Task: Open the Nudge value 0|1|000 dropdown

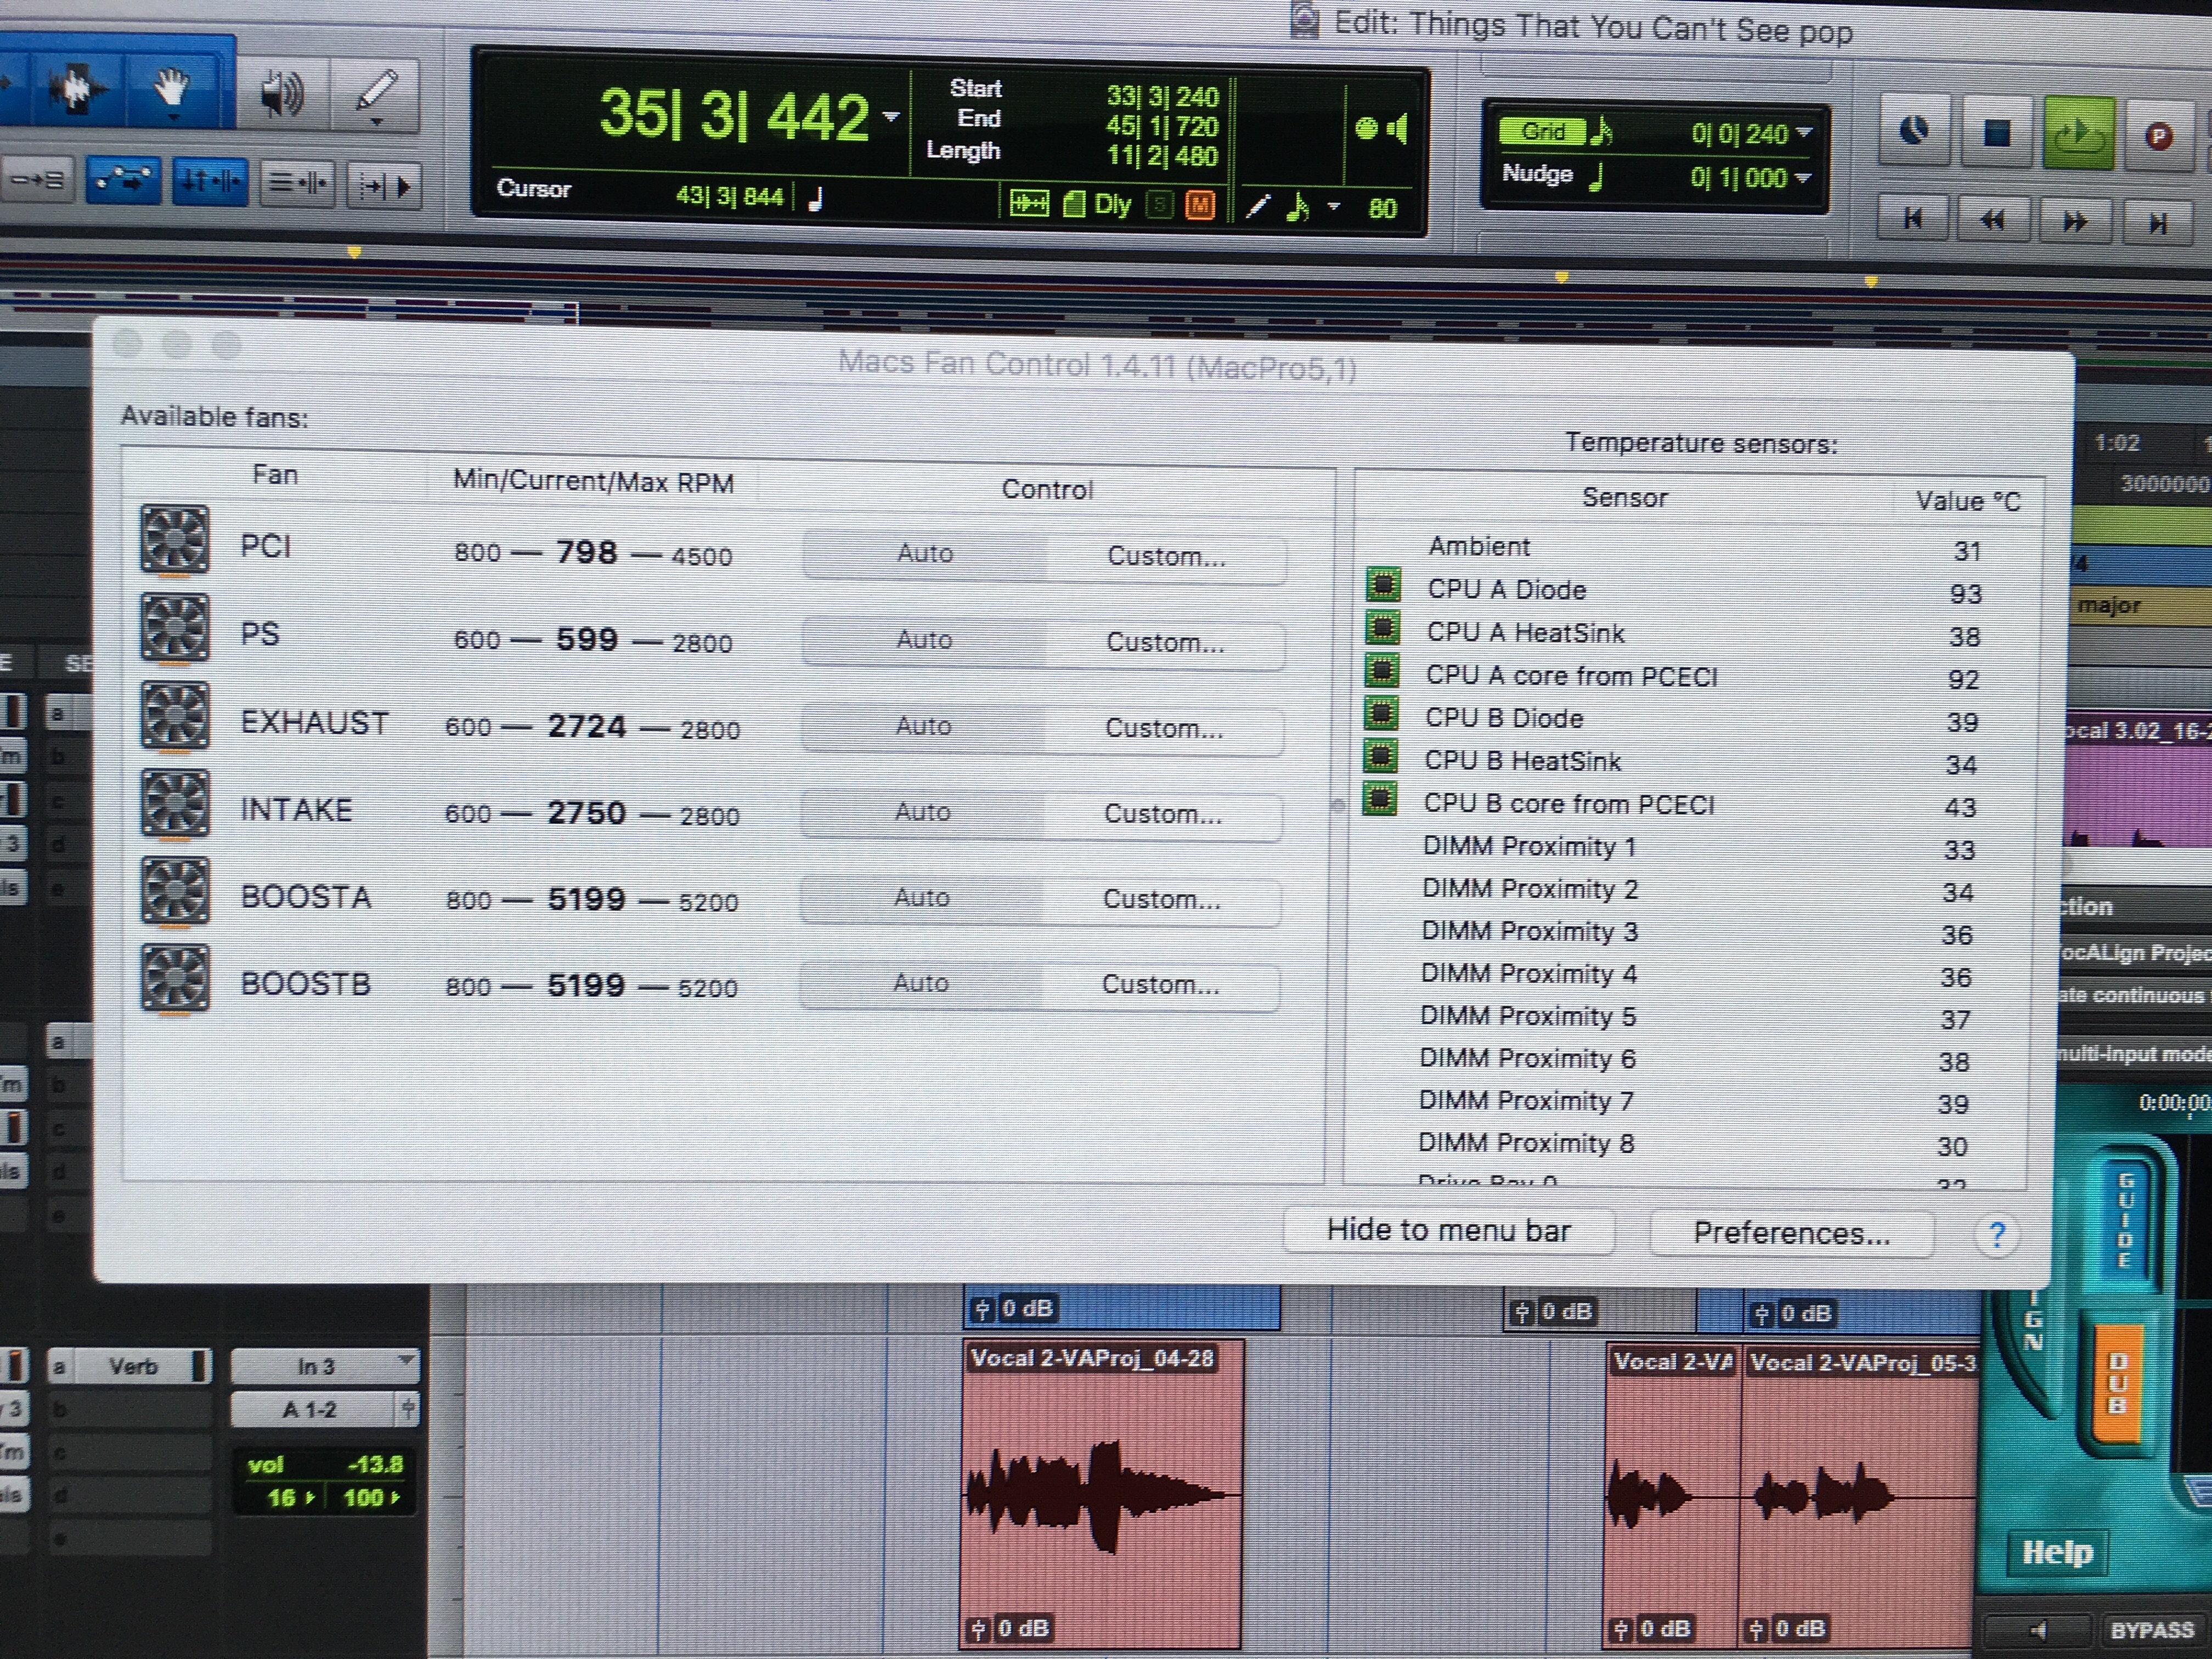Action: point(1803,178)
